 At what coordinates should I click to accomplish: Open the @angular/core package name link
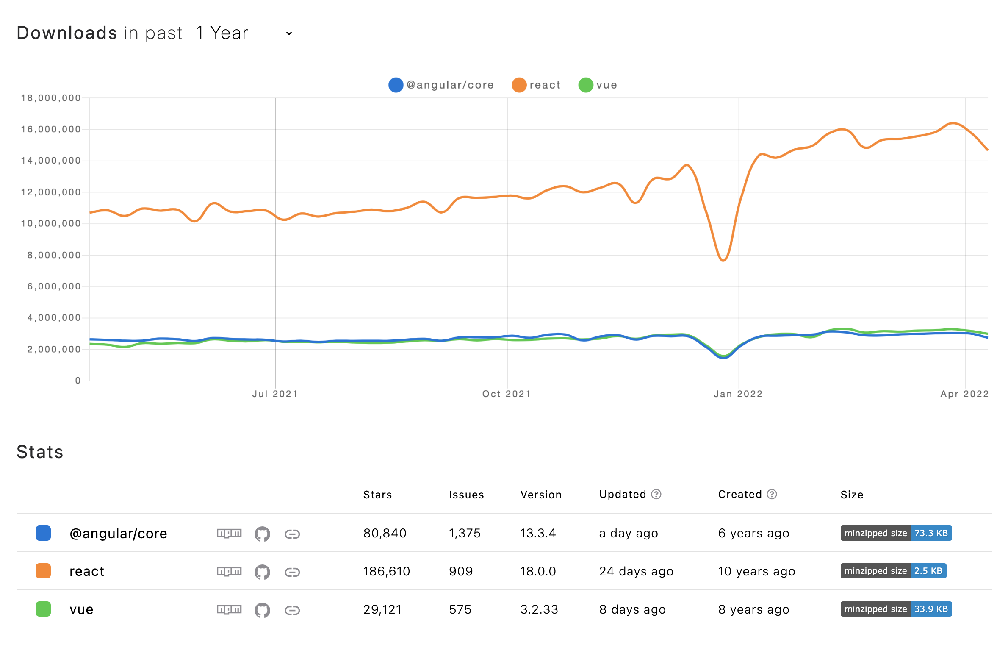point(118,534)
